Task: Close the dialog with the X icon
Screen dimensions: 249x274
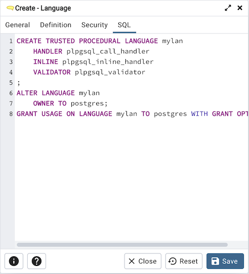Action: click(x=240, y=8)
